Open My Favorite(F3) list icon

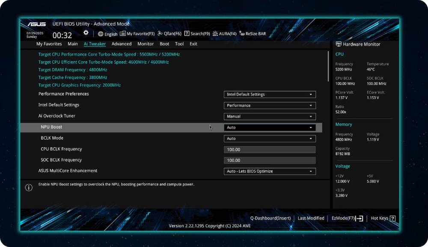[123, 34]
